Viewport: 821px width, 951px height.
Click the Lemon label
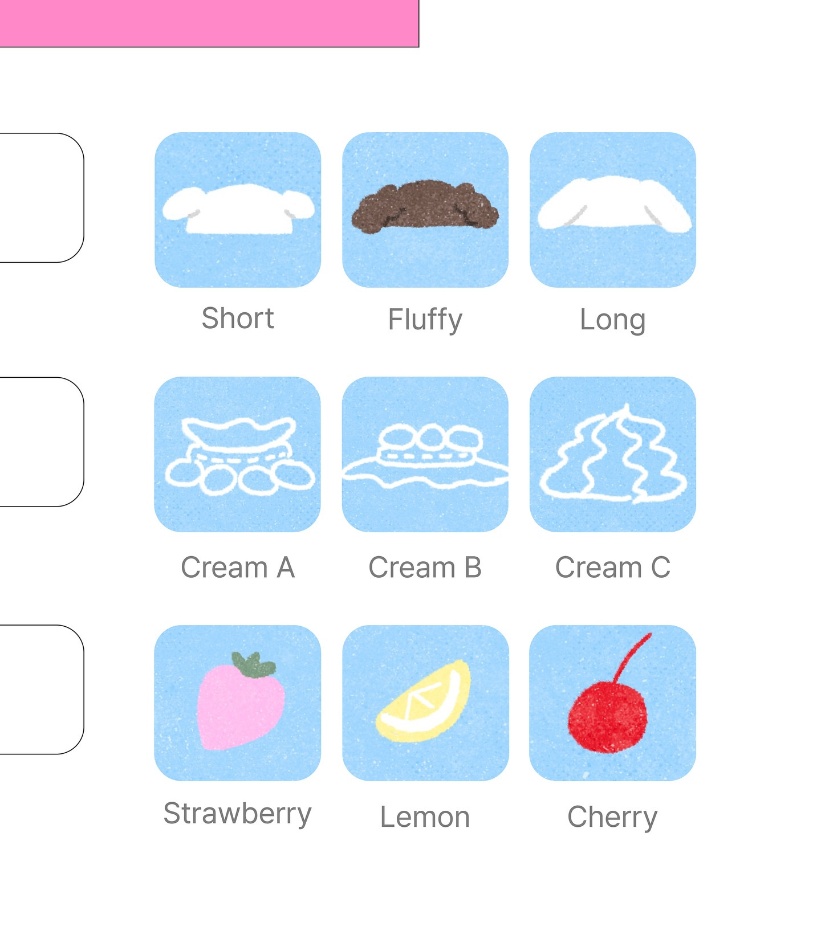point(425,817)
